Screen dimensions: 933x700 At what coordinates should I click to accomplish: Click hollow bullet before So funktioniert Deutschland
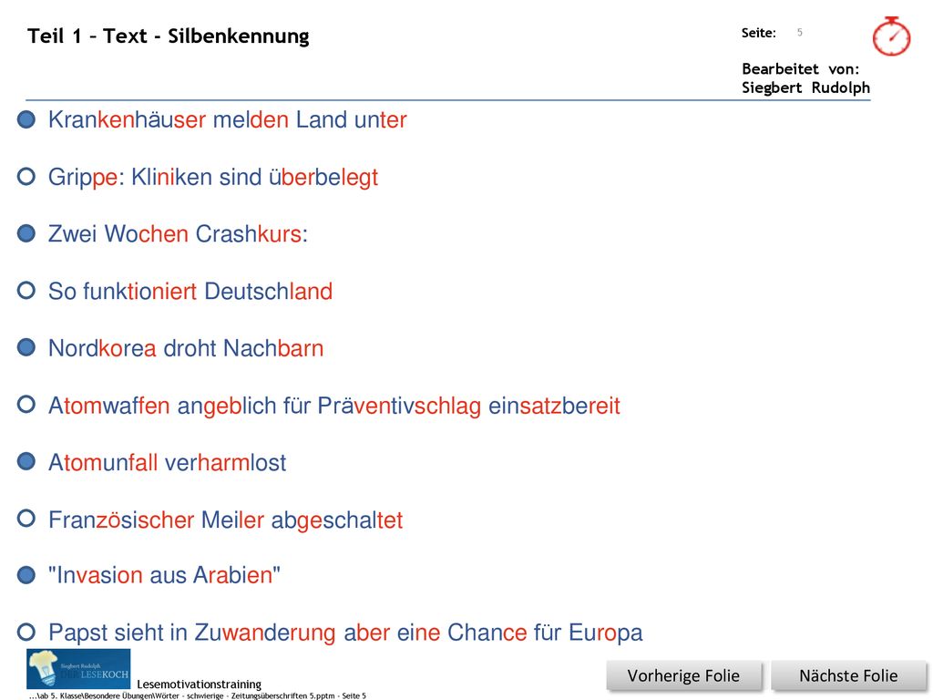click(x=26, y=291)
